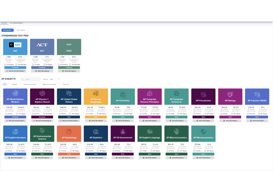Add AP Precalculus to My Subjects

point(203,121)
